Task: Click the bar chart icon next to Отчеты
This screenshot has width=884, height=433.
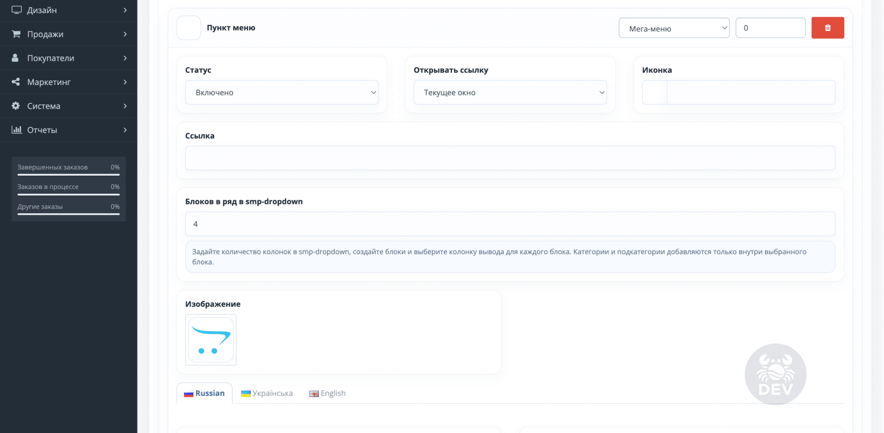Action: (17, 130)
